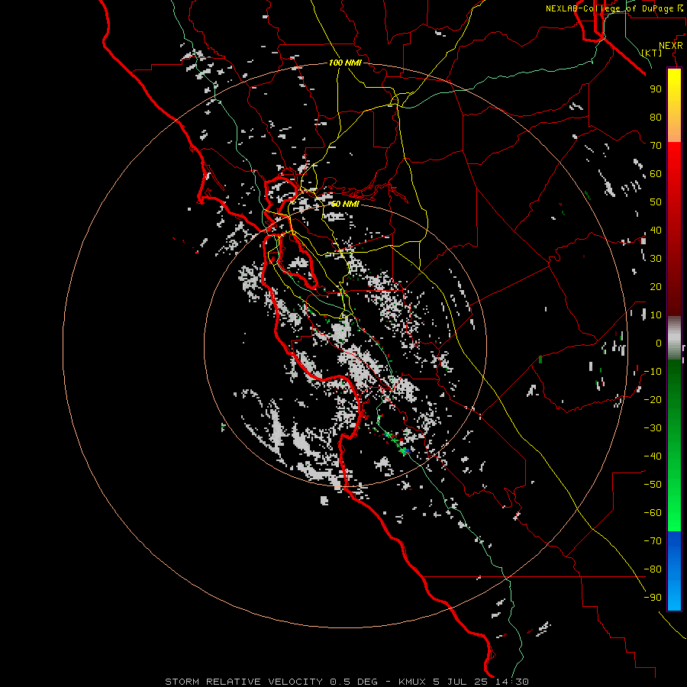Select the 90 value on the velocity scale

(x=656, y=89)
